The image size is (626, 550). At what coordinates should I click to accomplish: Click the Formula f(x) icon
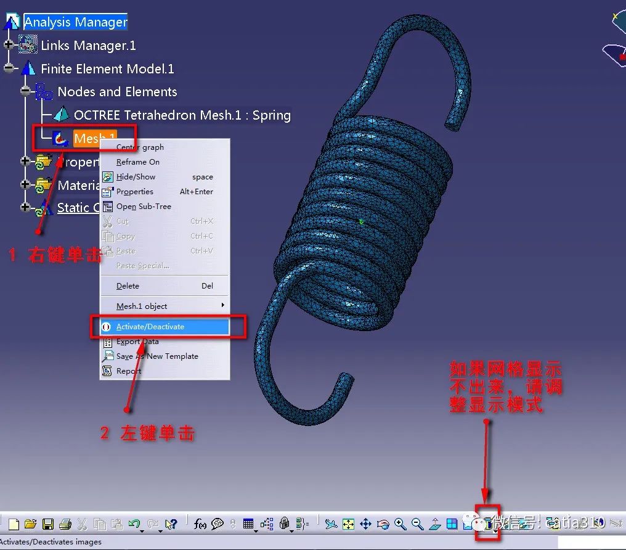pos(200,524)
